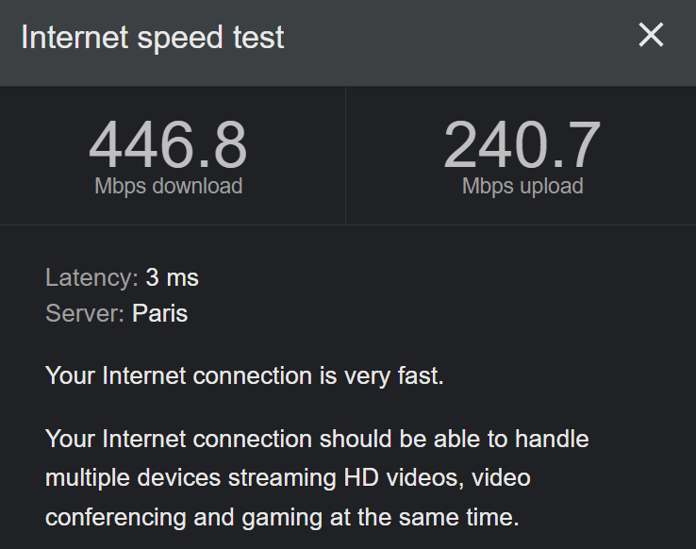This screenshot has height=549, width=696.
Task: Click the 240.7 upload speed value
Action: 522,145
